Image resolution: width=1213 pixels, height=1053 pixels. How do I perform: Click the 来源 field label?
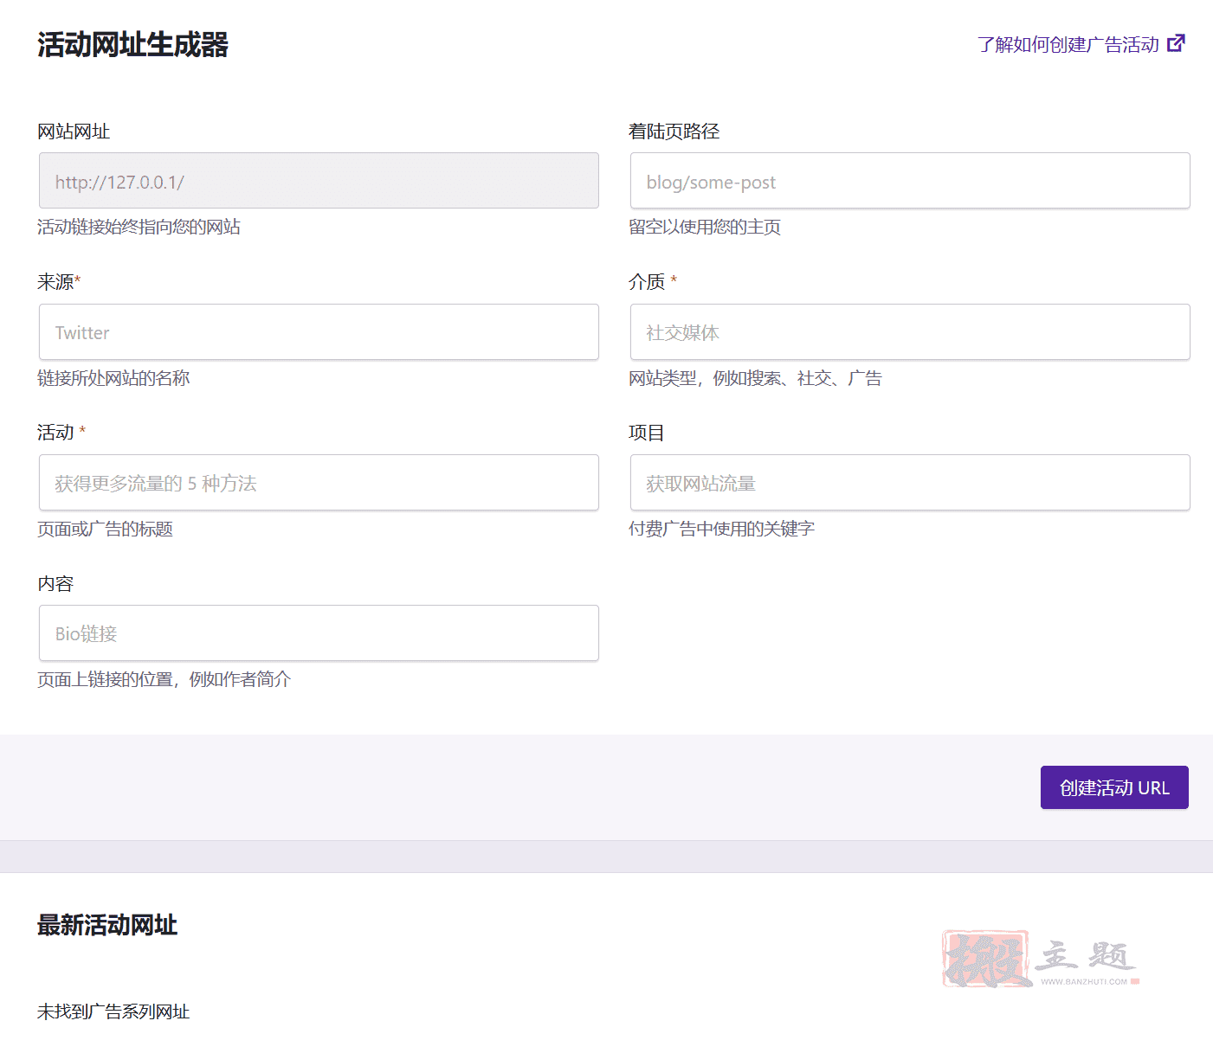pos(59,282)
